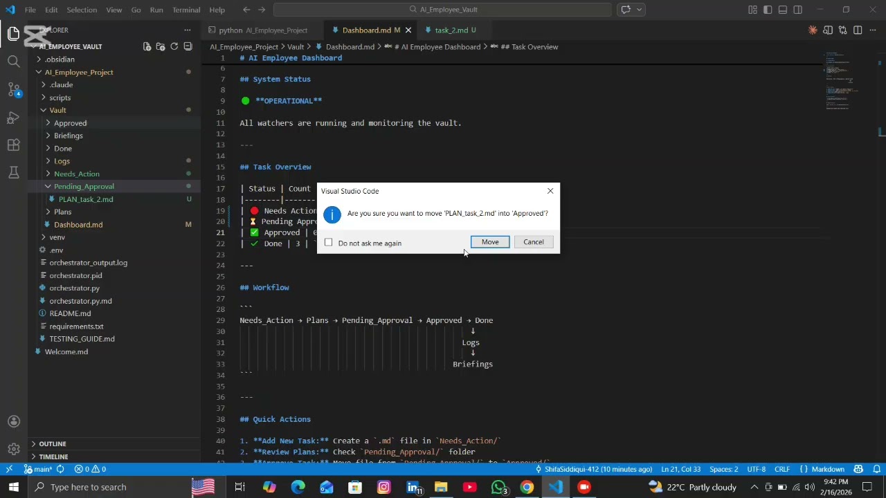
Task: Open the editor's more actions menu
Action: click(873, 30)
